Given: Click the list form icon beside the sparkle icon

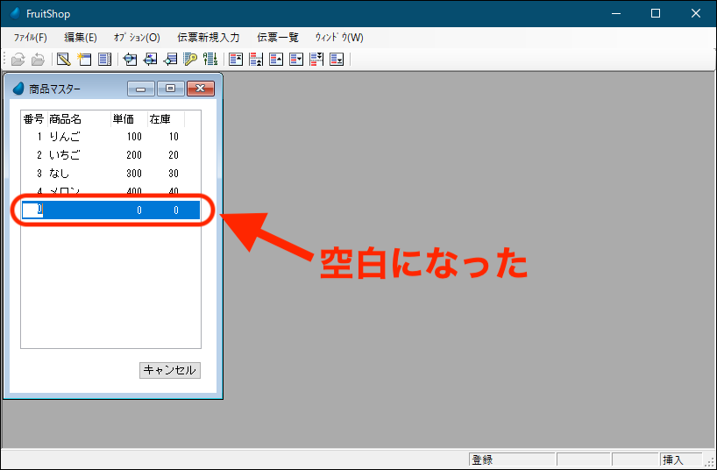Looking at the screenshot, I should (104, 60).
